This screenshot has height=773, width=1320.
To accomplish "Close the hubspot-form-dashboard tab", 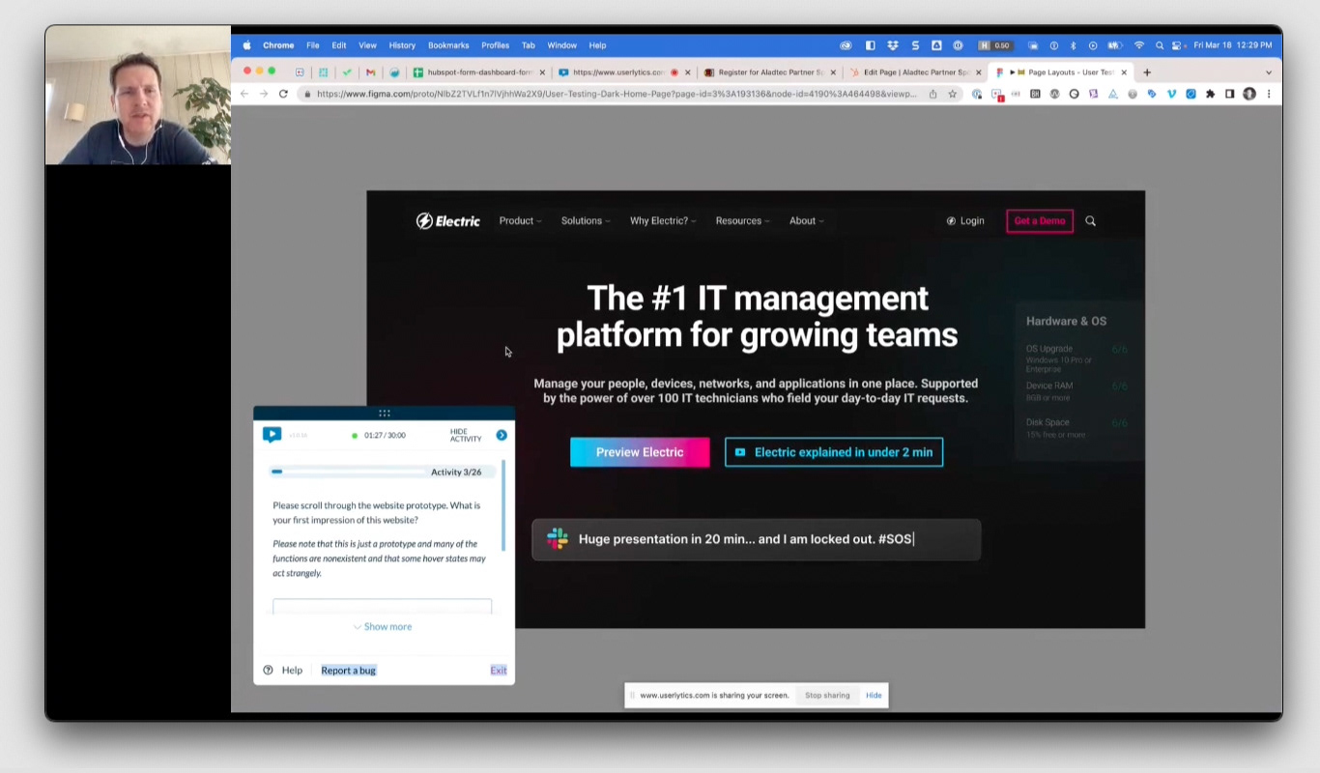I will point(542,72).
